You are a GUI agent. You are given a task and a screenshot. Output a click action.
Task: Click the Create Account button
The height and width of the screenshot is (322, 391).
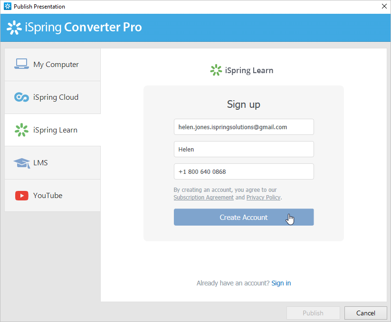[244, 217]
